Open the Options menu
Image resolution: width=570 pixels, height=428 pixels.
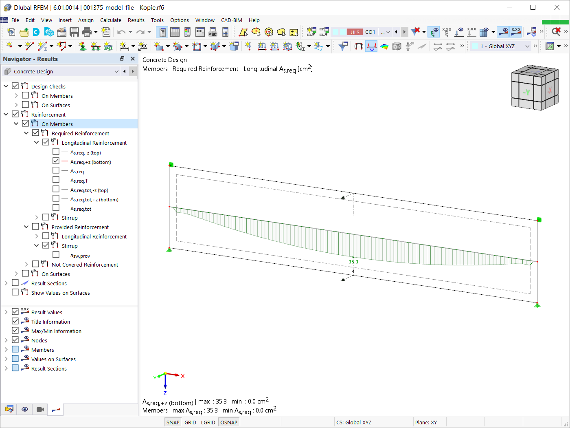[180, 20]
